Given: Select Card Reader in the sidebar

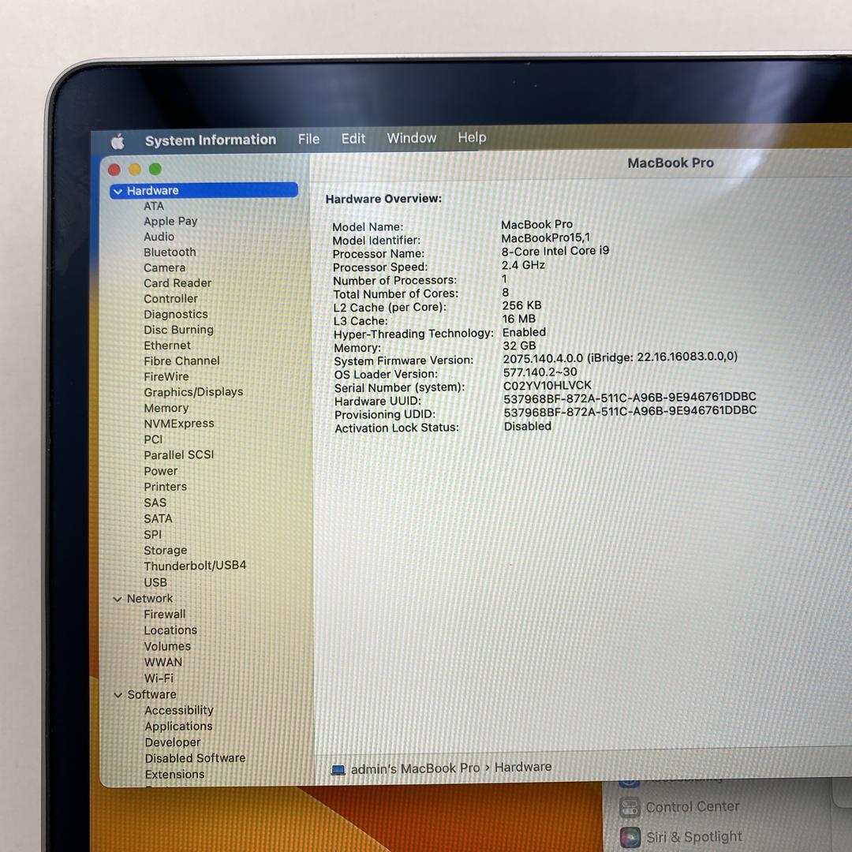Looking at the screenshot, I should coord(177,283).
